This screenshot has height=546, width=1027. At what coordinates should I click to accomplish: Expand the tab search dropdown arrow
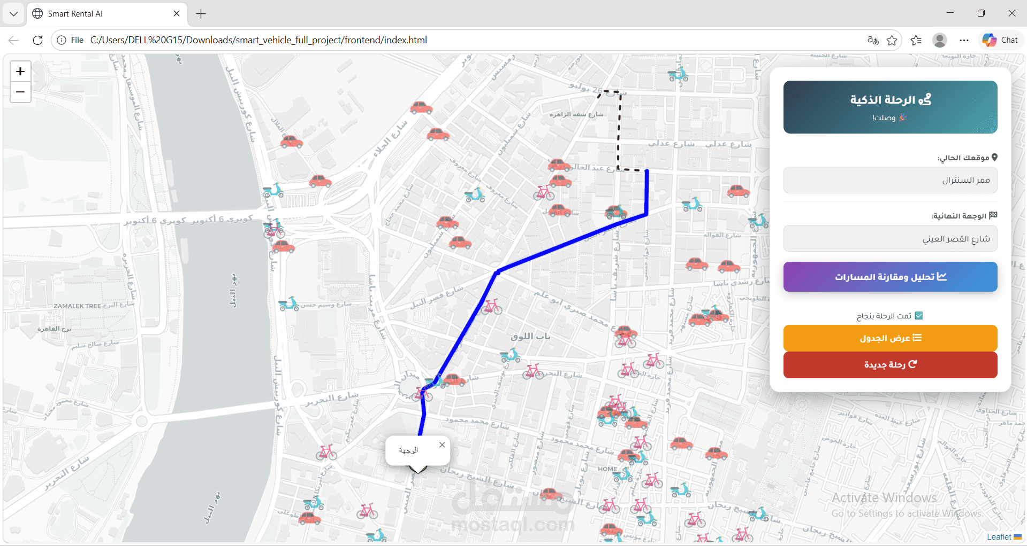pos(14,14)
